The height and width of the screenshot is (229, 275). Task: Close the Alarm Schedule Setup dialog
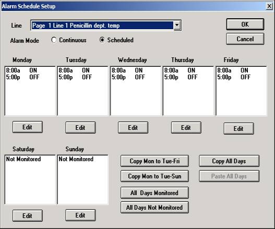point(269,6)
